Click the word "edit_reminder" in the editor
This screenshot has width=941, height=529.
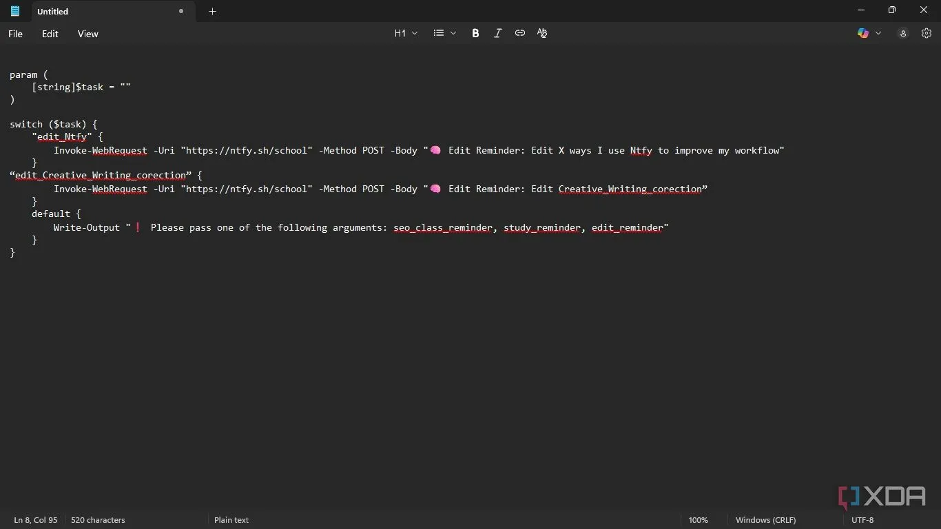(x=628, y=227)
